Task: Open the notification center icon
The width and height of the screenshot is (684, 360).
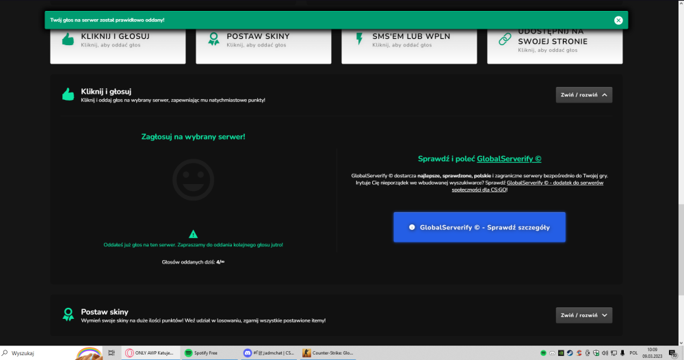Action: click(x=674, y=353)
